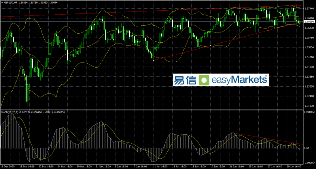
Task: Click the MACD scale value 0.006872
Action: pyautogui.click(x=310, y=112)
